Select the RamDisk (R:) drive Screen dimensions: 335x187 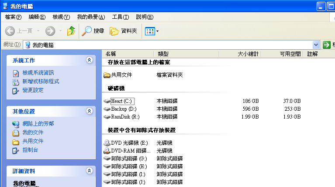click(x=125, y=117)
